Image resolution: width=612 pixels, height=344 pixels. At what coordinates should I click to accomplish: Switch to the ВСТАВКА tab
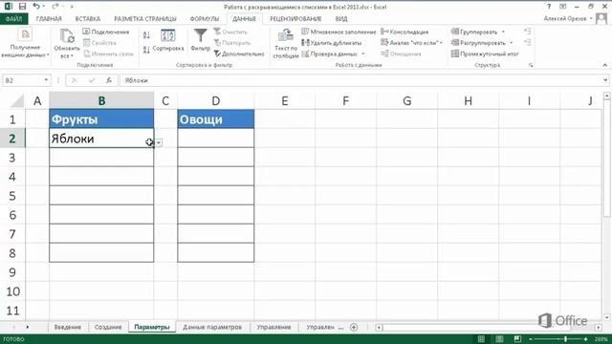tap(88, 19)
